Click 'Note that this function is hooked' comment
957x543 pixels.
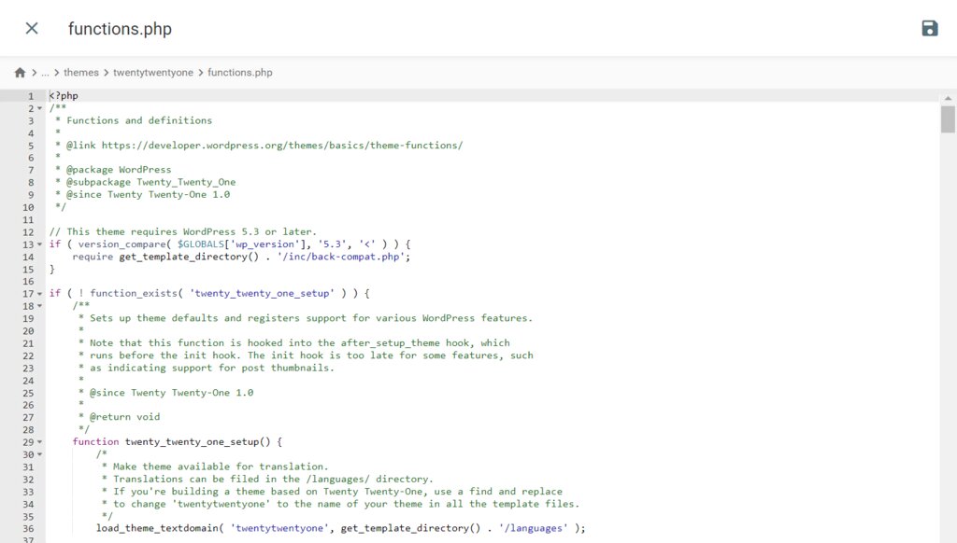300,343
